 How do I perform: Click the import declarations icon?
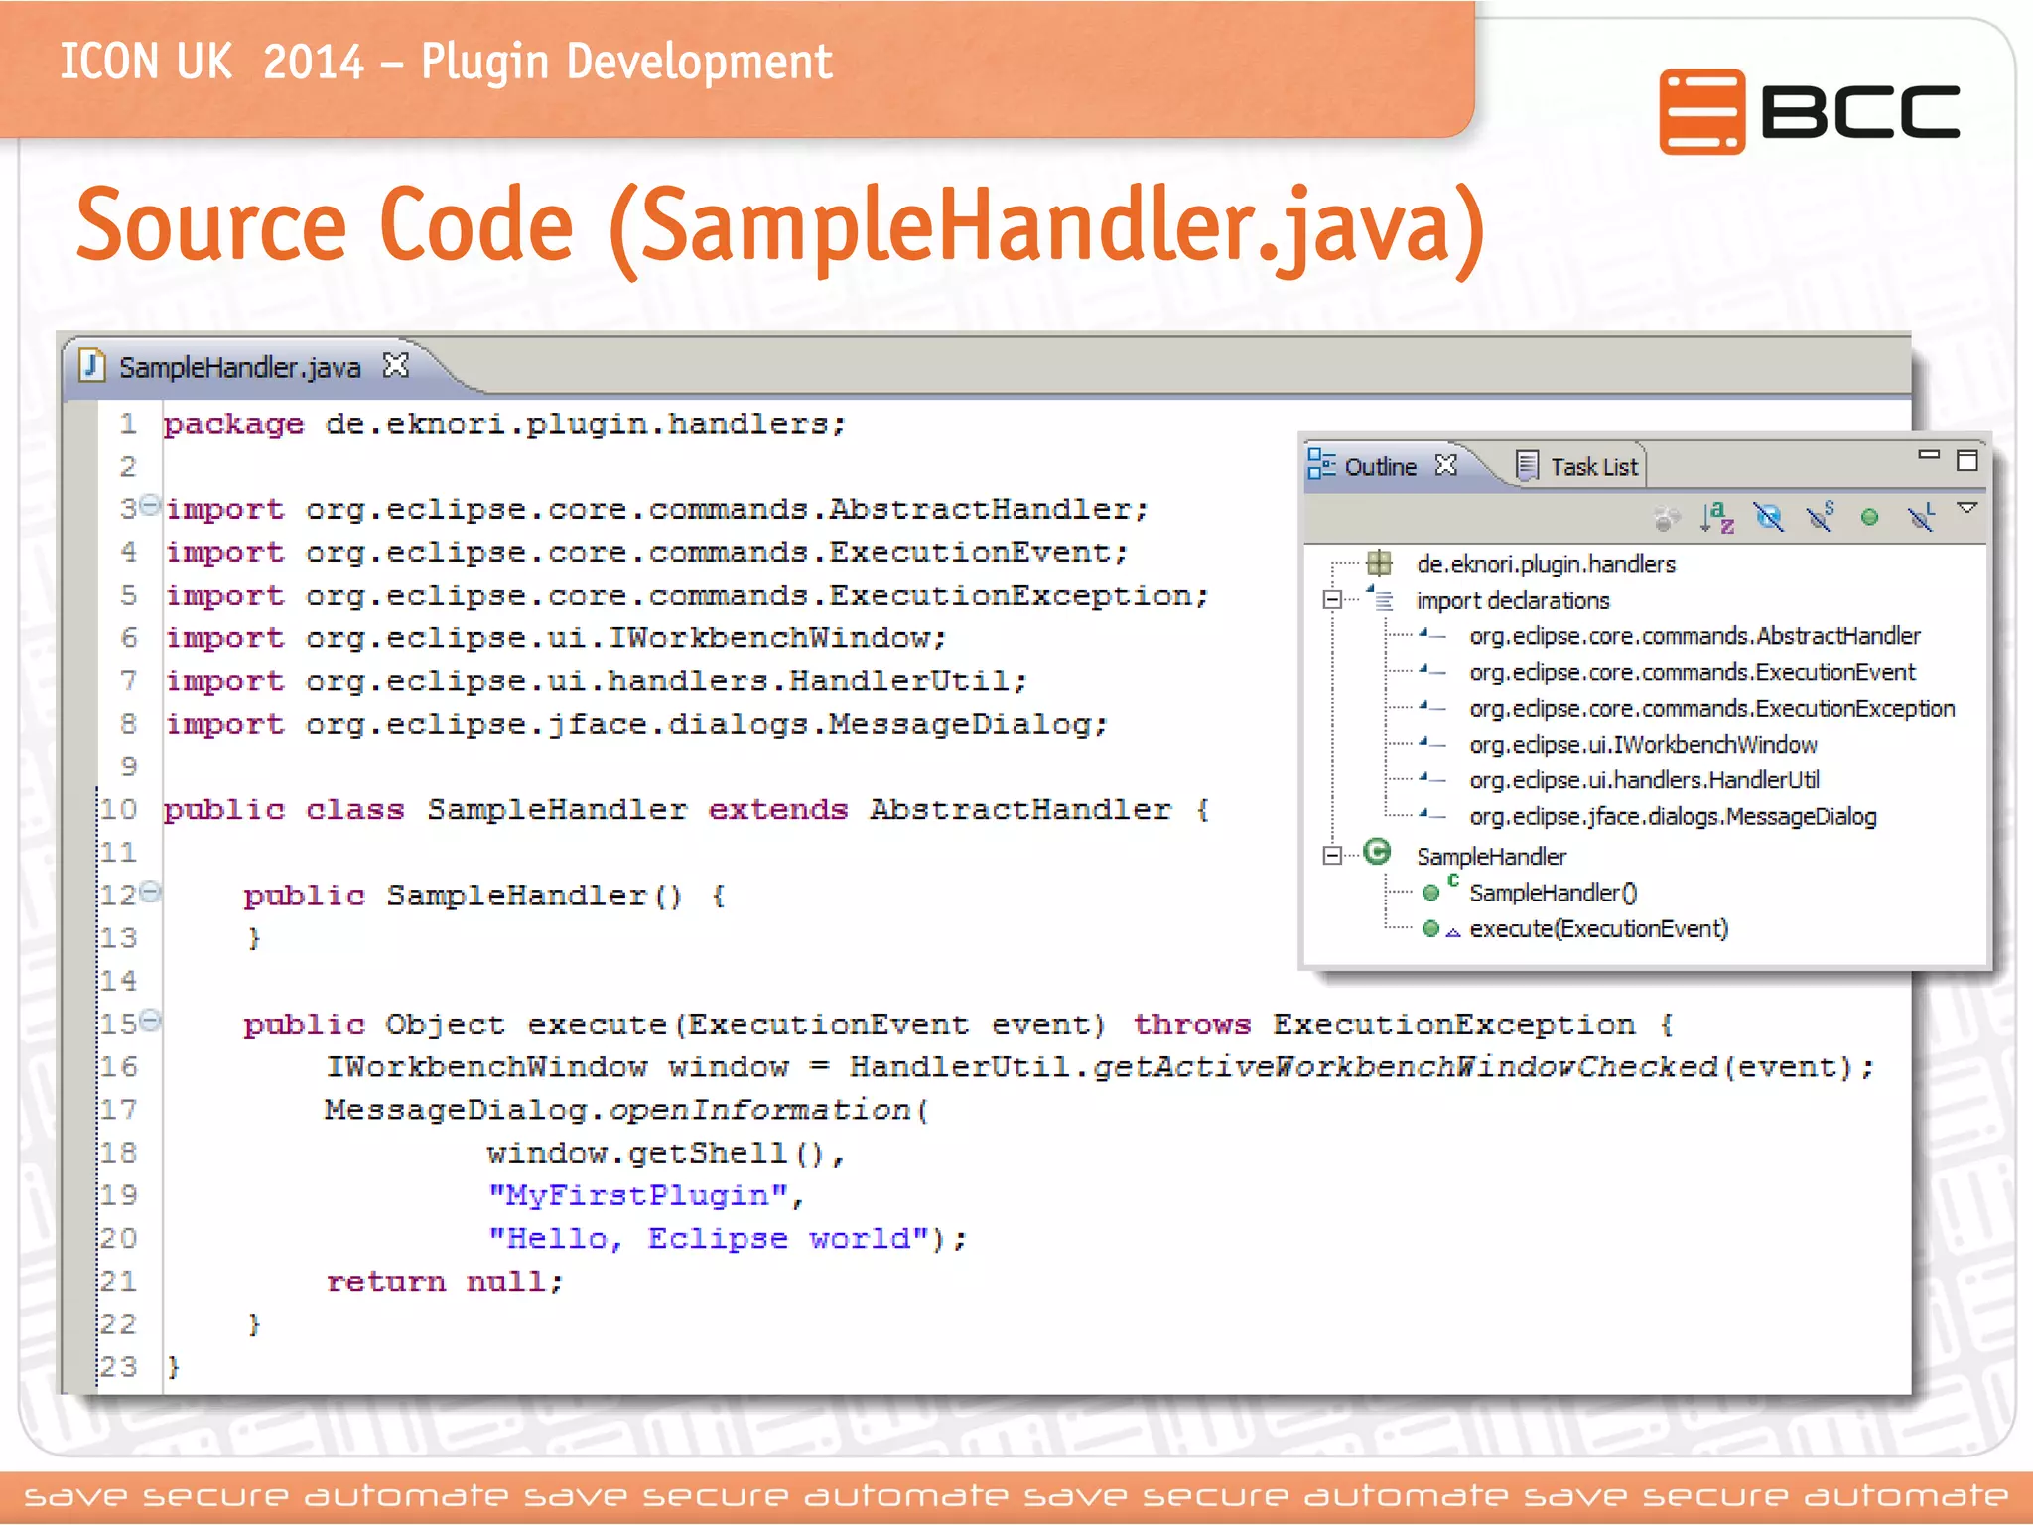[x=1381, y=598]
